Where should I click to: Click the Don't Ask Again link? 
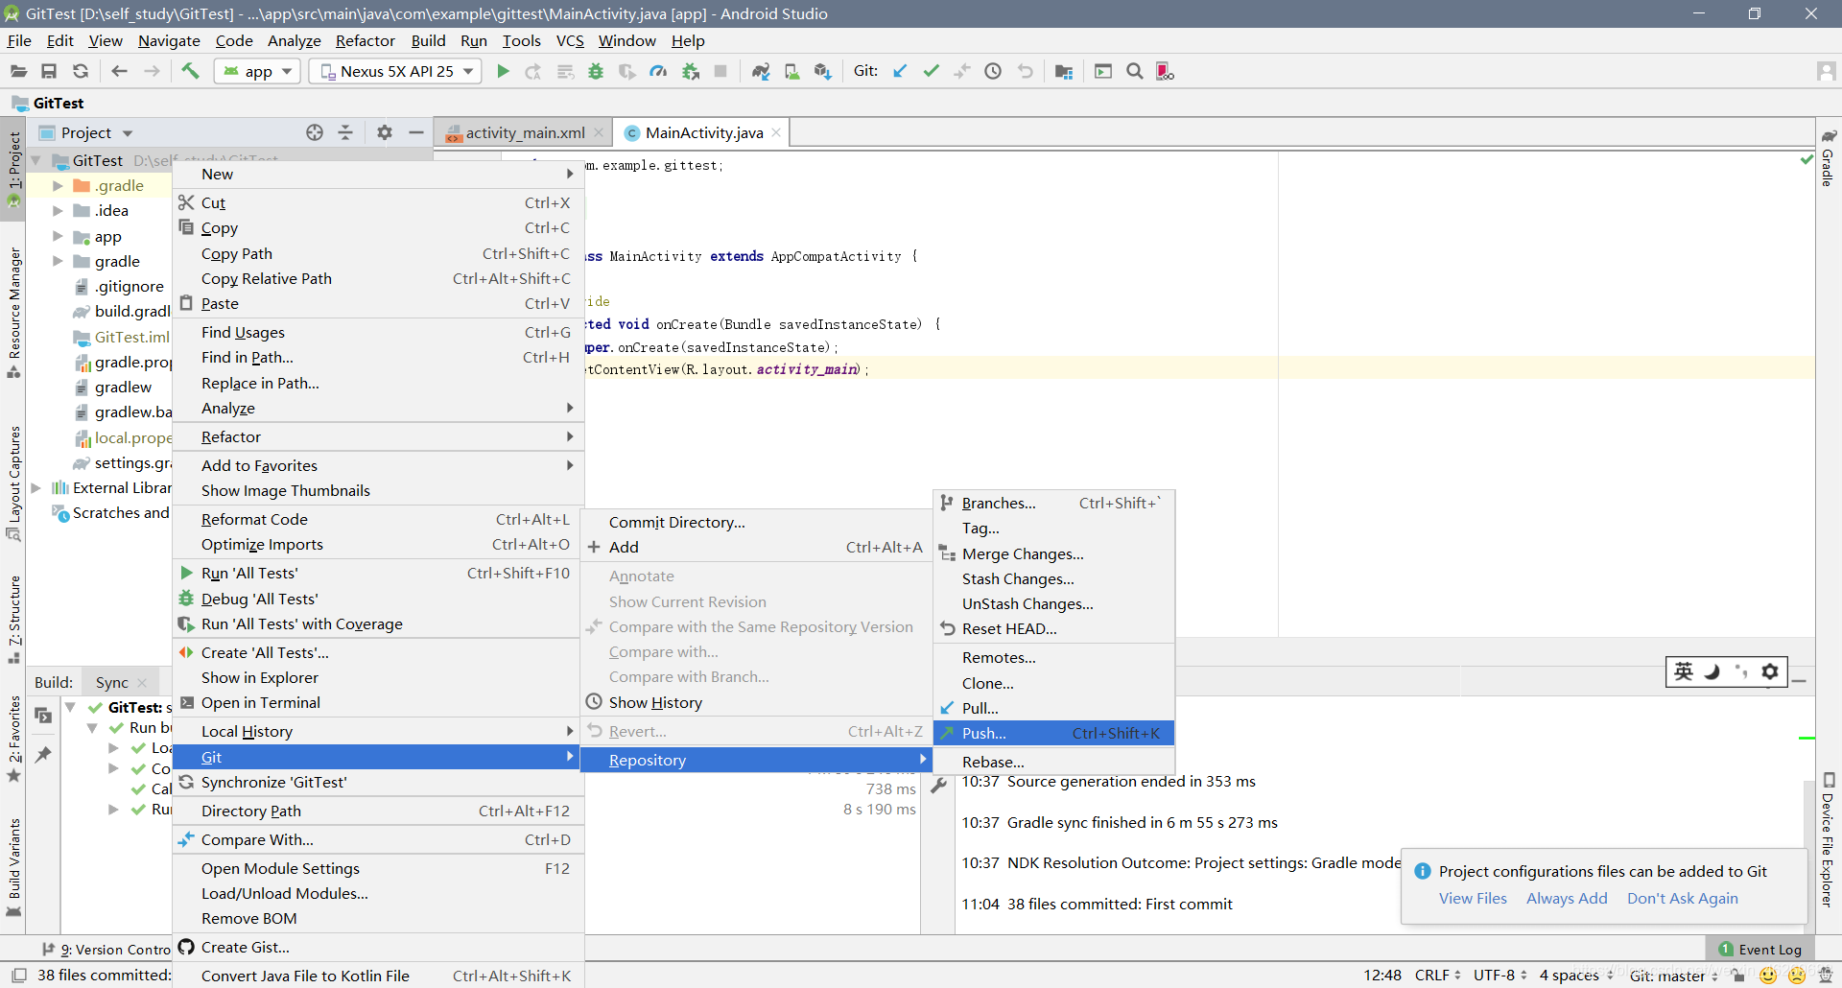pos(1683,898)
